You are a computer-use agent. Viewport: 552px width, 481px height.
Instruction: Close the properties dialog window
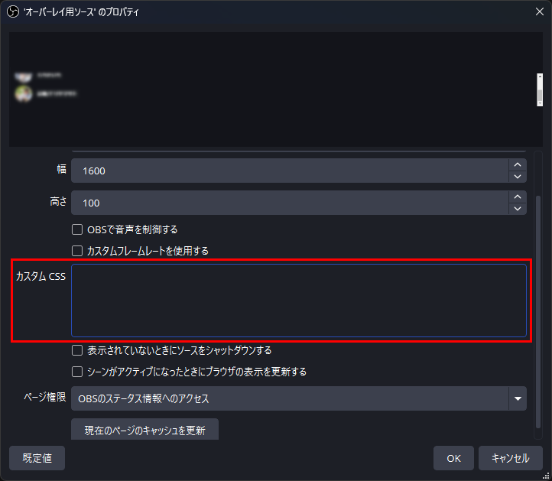tap(539, 11)
